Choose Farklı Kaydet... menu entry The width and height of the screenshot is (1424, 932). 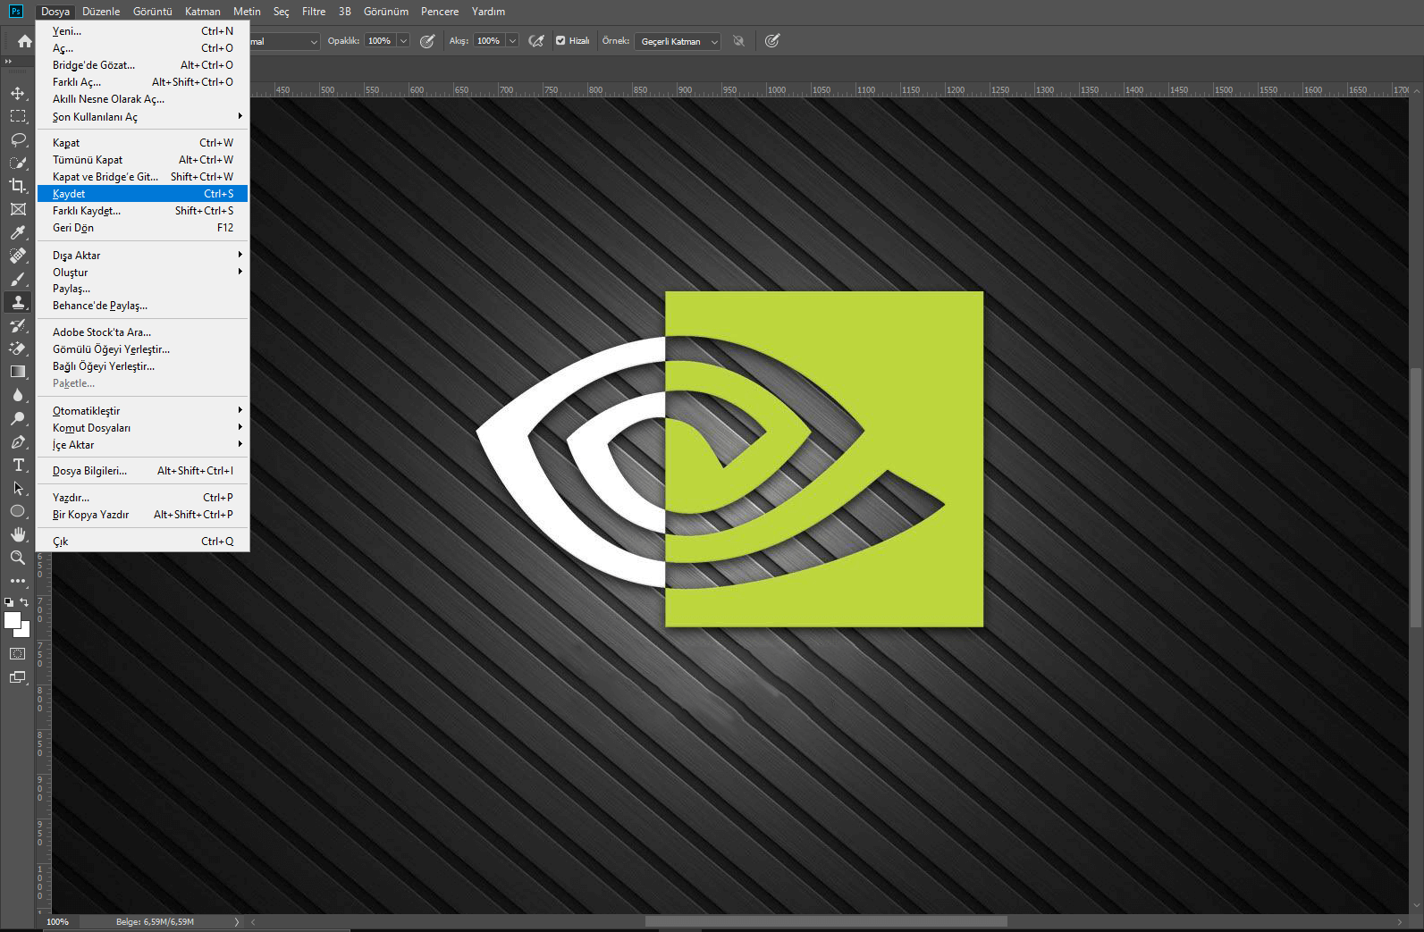(143, 211)
